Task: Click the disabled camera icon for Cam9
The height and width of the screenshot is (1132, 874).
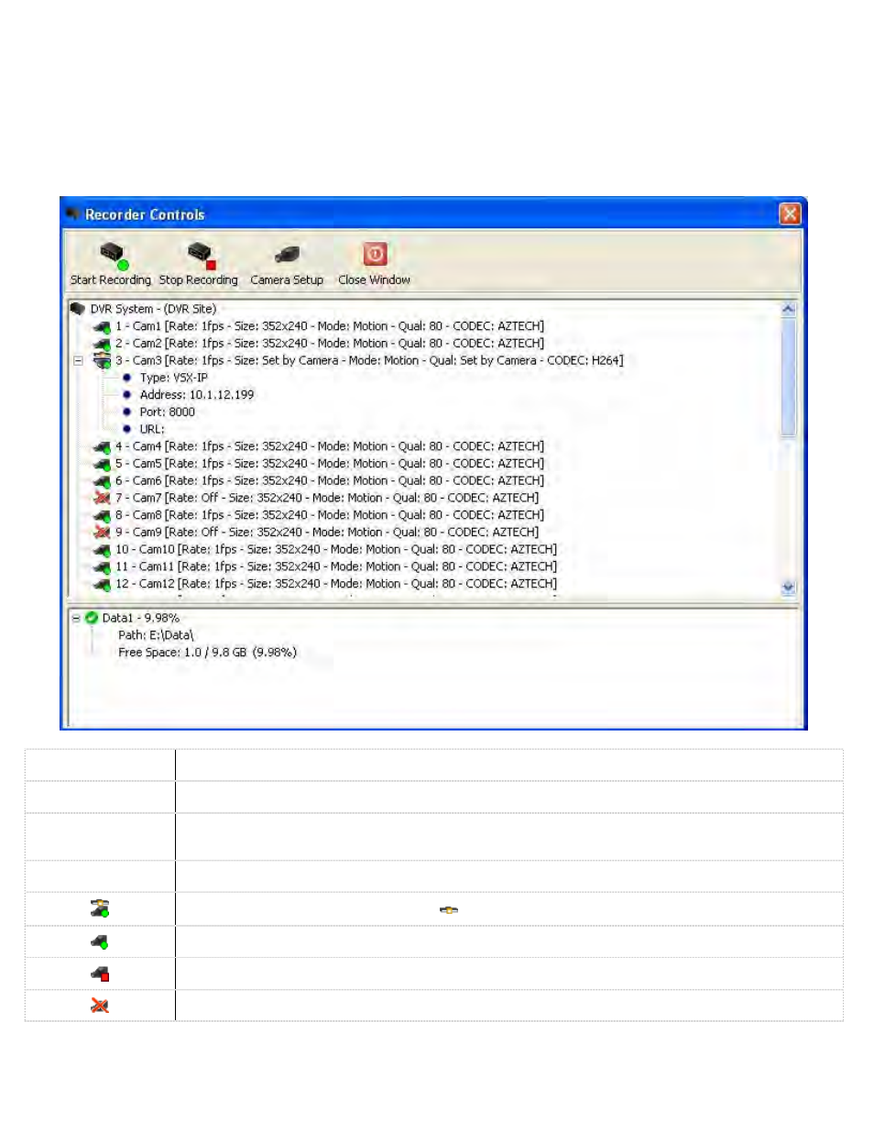Action: (102, 533)
